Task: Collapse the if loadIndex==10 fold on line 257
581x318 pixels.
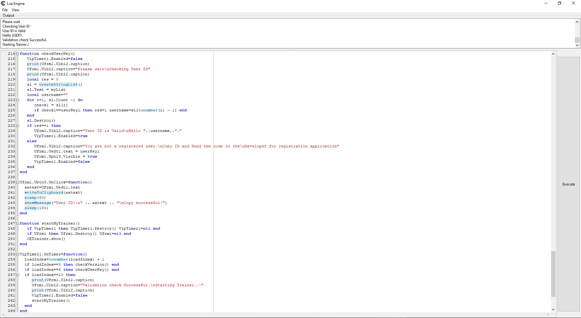Action: pyautogui.click(x=18, y=275)
